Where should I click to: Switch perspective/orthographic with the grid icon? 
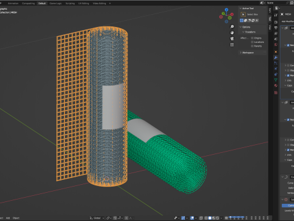[232, 45]
